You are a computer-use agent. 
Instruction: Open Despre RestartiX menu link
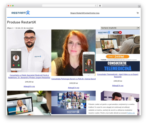77,13
